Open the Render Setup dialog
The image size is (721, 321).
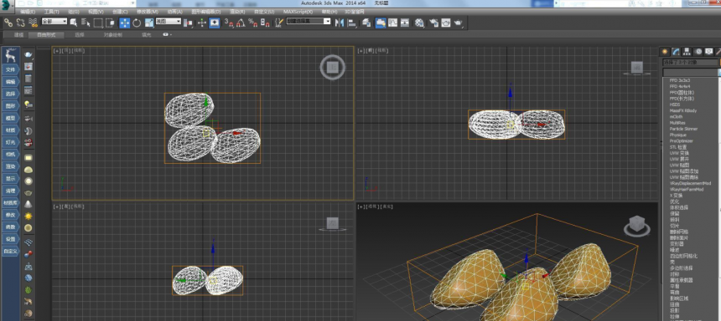(433, 23)
